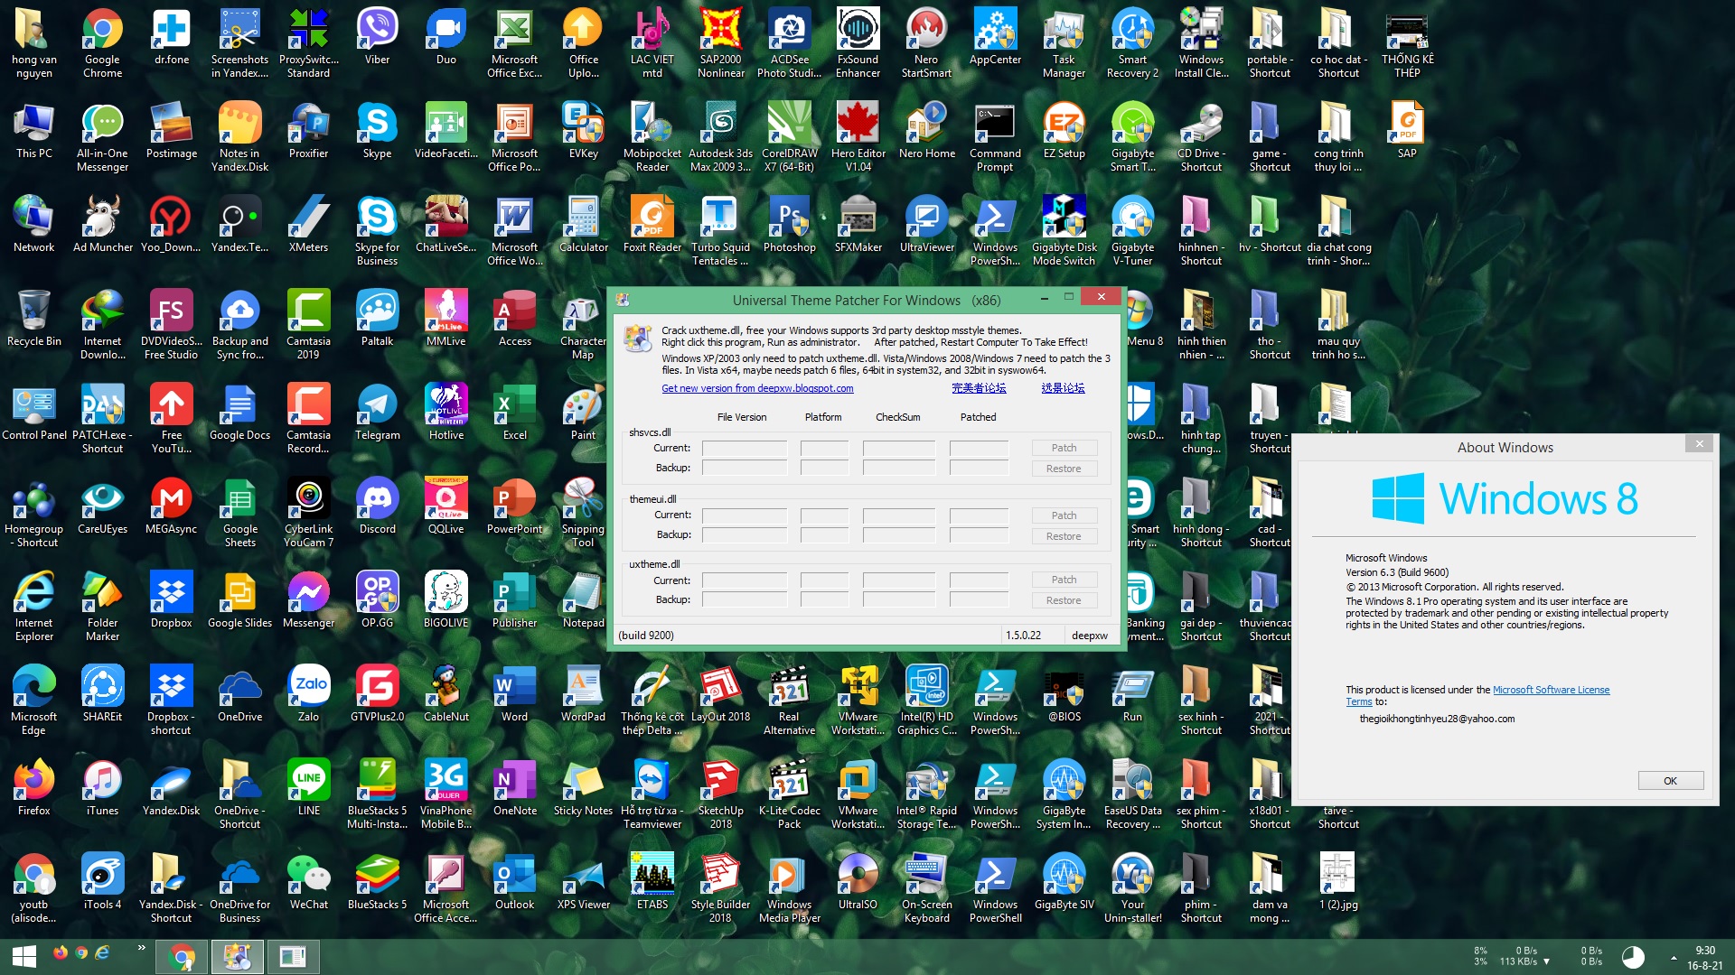This screenshot has width=1735, height=975.
Task: Launch the BlueStacks 5 desktop shortcut
Action: point(377,881)
